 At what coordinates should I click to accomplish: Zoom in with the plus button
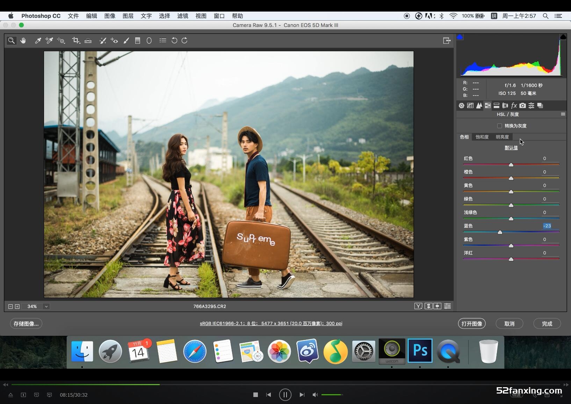tap(17, 306)
